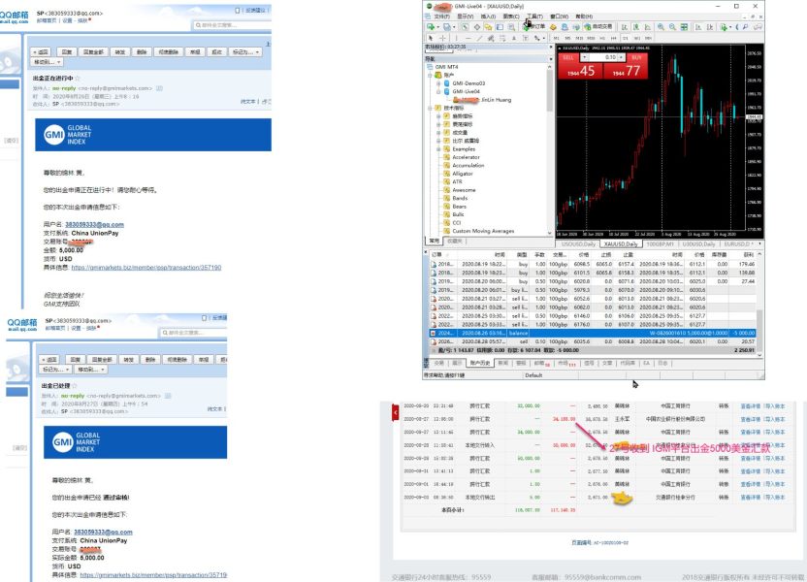807x582 pixels.
Task: Select the blue balance row in account history
Action: pyautogui.click(x=593, y=333)
